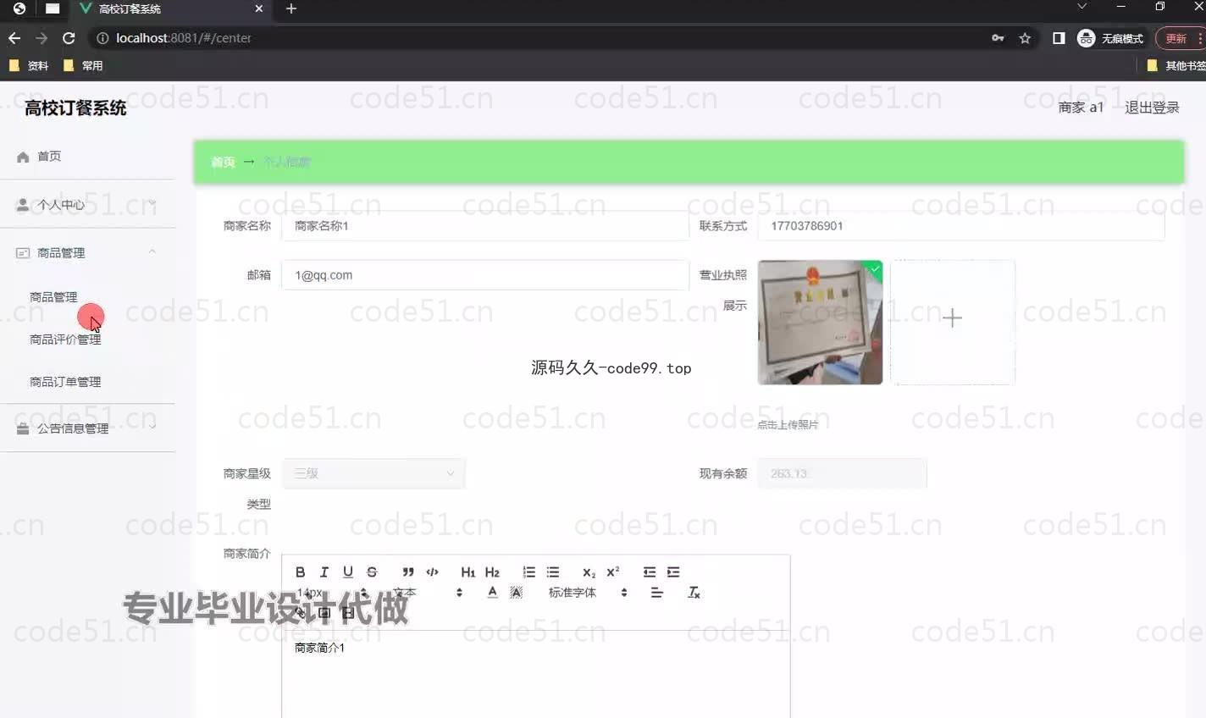
Task: Click the uploaded business license thumbnail
Action: click(x=820, y=323)
